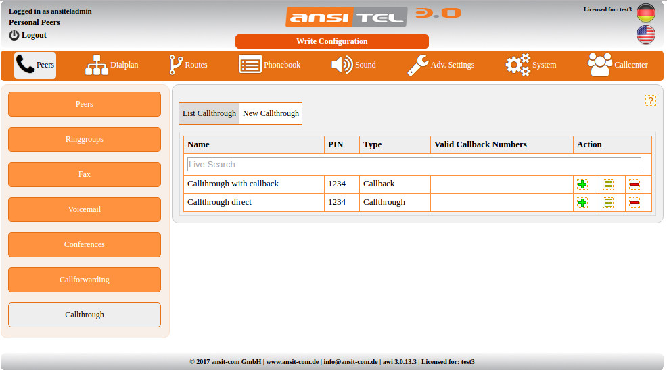The image size is (667, 370).
Task: Click the green plus icon for Callthrough with callback
Action: pos(582,184)
